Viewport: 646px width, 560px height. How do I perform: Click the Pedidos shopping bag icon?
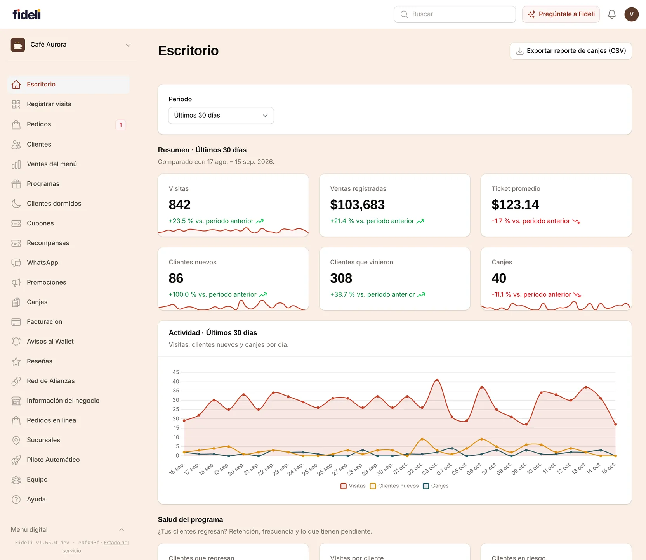click(16, 124)
